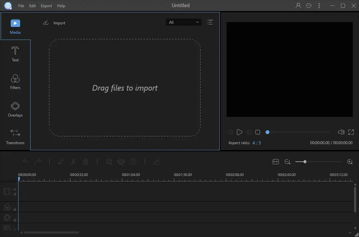Click the Set duration clock icon
The image size is (359, 237).
[x=133, y=162]
